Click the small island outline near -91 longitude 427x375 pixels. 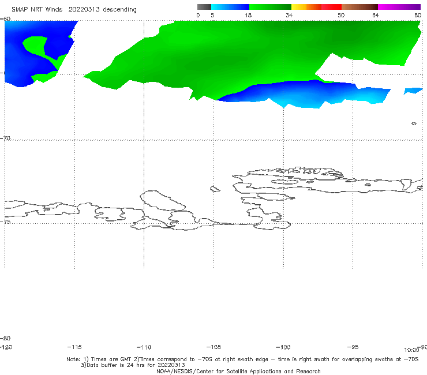[414, 123]
